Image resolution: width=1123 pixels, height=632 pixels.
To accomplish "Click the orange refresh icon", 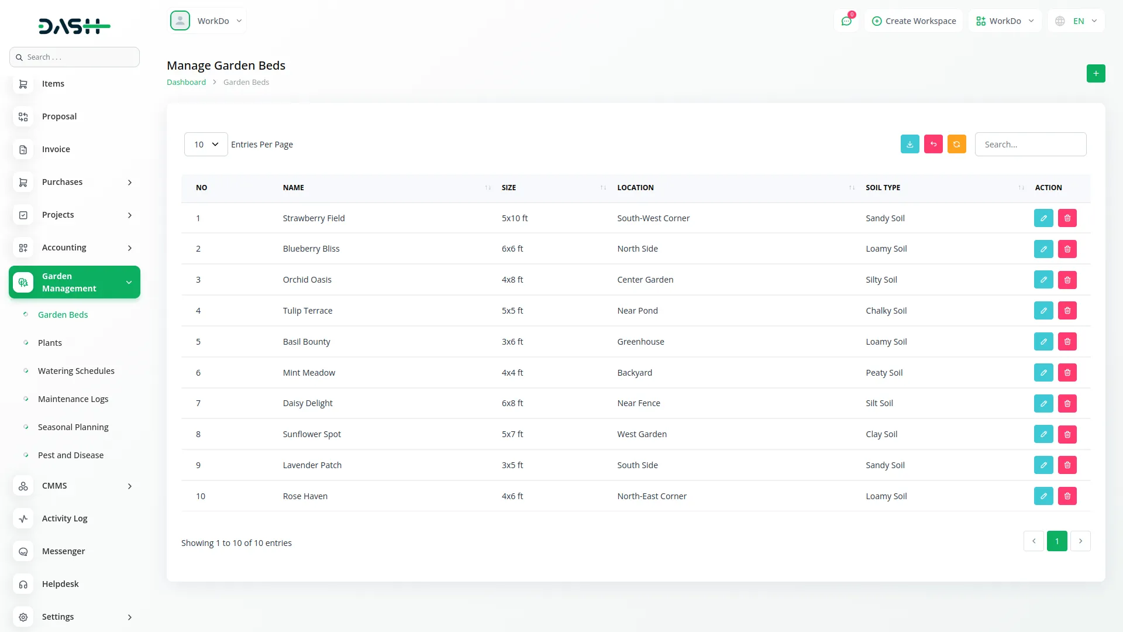I will click(x=956, y=145).
